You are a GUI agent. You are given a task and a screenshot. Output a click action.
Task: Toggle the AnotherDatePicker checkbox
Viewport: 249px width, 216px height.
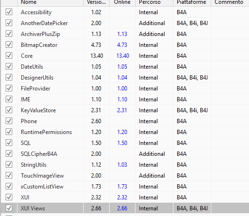(x=9, y=23)
